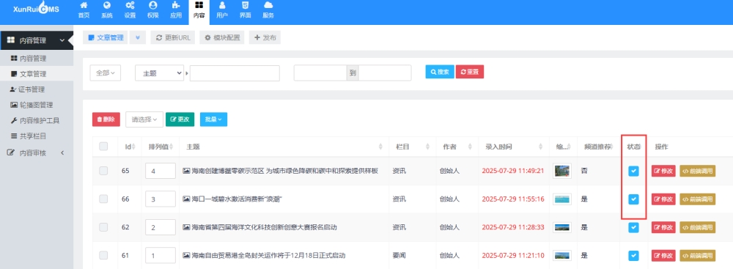The height and width of the screenshot is (269, 733).
Task: Select checkbox for row Id 65
Action: tap(103, 171)
